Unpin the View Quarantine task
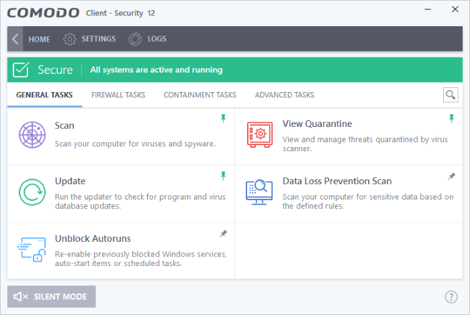Screen dimensions: 470x315 coord(451,119)
